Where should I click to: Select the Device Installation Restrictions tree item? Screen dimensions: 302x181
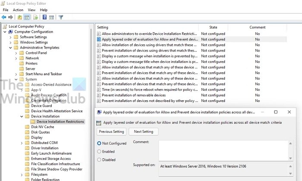(x=60, y=122)
